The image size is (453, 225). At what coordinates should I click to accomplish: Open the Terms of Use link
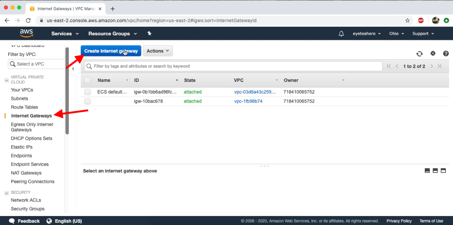click(431, 221)
